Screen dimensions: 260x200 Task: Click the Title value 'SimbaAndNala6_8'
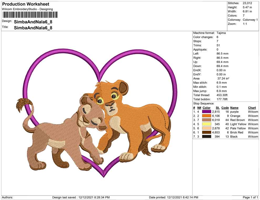point(33,28)
